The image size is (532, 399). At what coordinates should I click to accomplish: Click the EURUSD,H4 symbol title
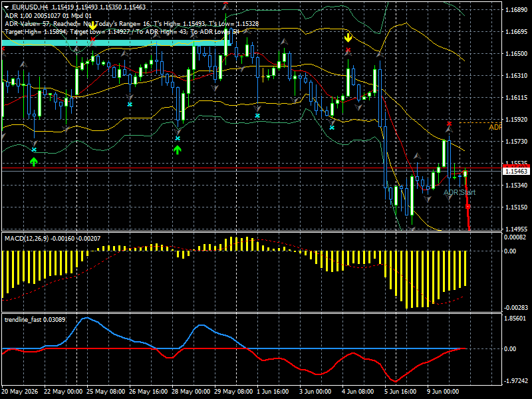[x=30, y=7]
